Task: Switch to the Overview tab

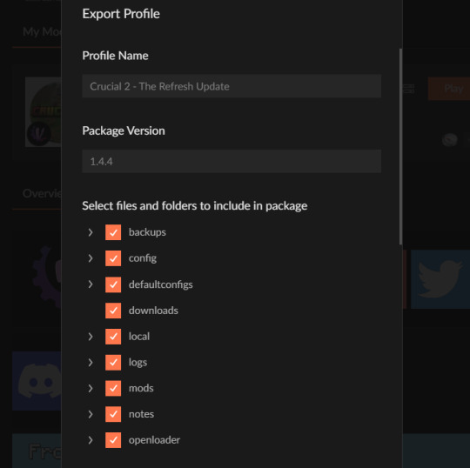Action: click(42, 194)
